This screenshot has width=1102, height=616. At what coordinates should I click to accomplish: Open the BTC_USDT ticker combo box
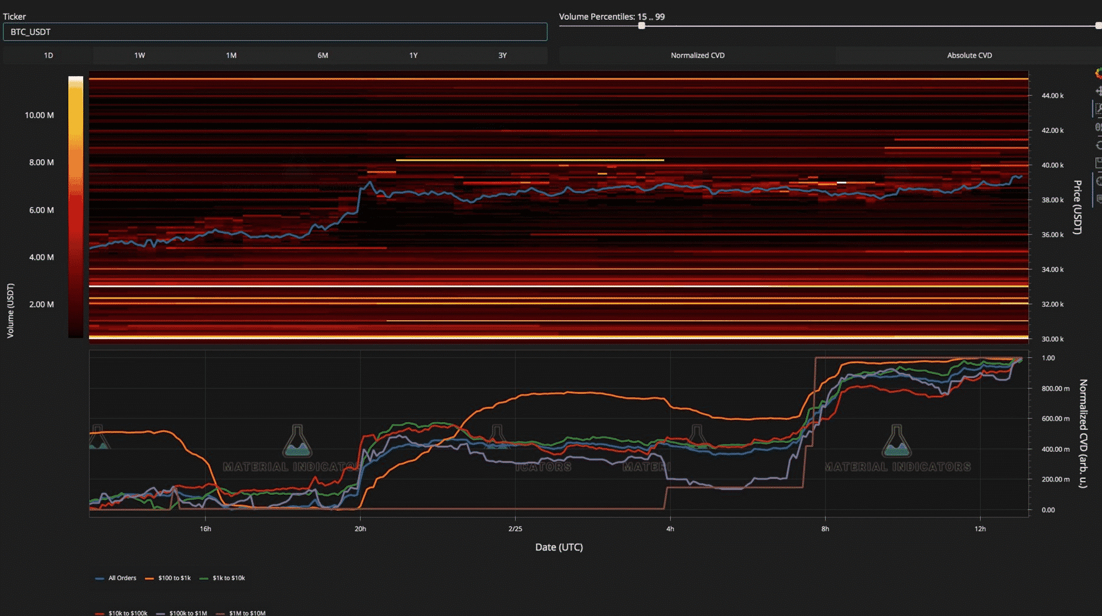275,32
